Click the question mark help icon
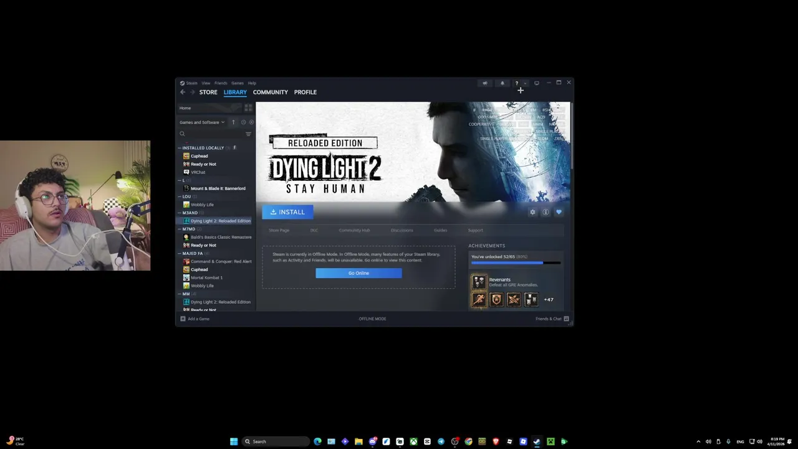The height and width of the screenshot is (449, 798). [x=516, y=83]
